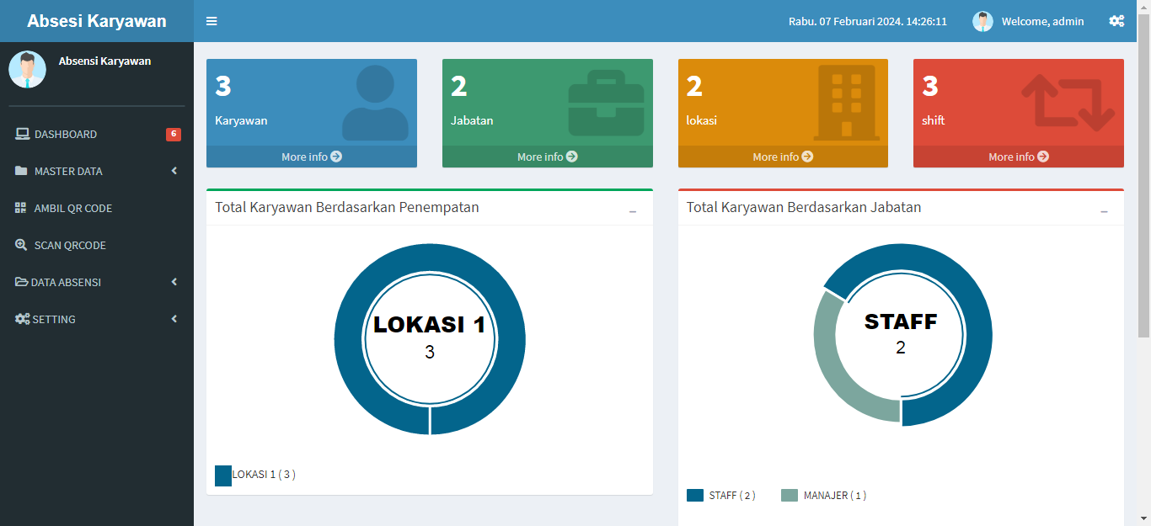Click the Absensi Karyawan sidebar username
Image resolution: width=1151 pixels, height=526 pixels.
[105, 61]
